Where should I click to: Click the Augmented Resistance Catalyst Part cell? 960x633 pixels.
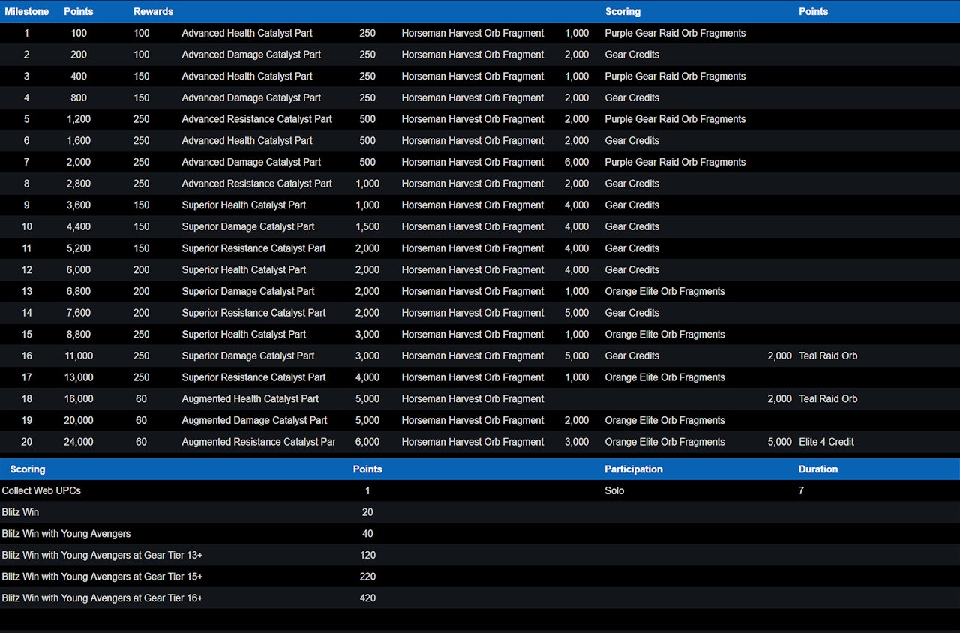[x=258, y=442]
